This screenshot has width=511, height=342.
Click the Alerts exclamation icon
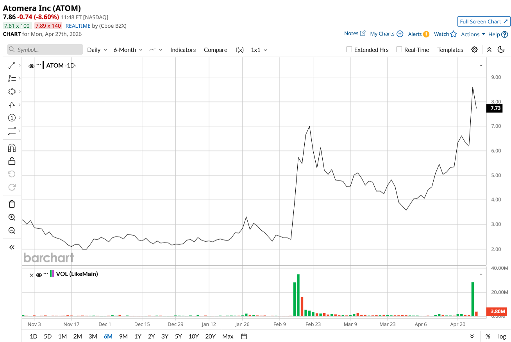[426, 34]
